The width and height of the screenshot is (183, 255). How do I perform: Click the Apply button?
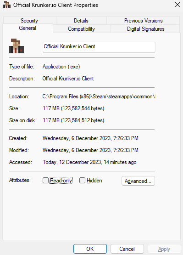[164, 249]
